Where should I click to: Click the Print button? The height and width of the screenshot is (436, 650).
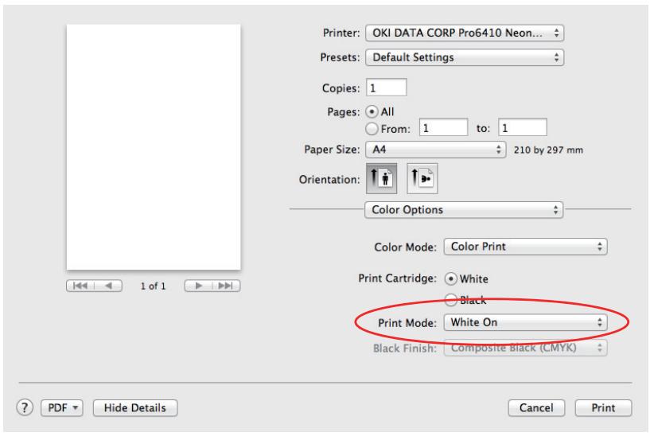click(603, 408)
